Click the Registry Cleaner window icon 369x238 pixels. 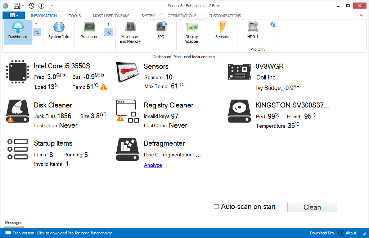(127, 111)
